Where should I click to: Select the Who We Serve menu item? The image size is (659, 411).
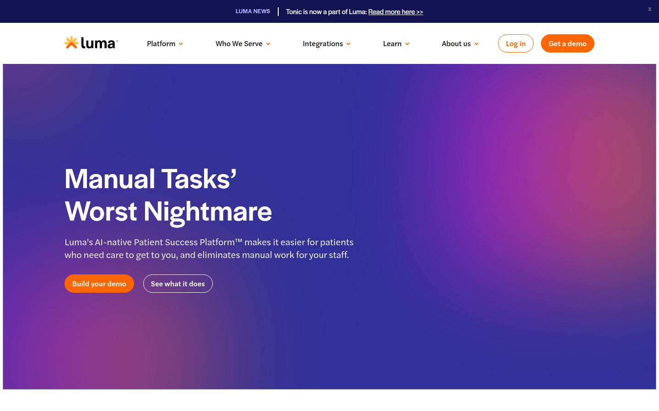coord(239,44)
